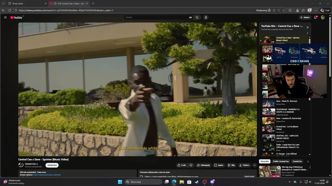Open more actions menu below the video
Screen dimensions: 332x186
pyautogui.click(x=254, y=165)
